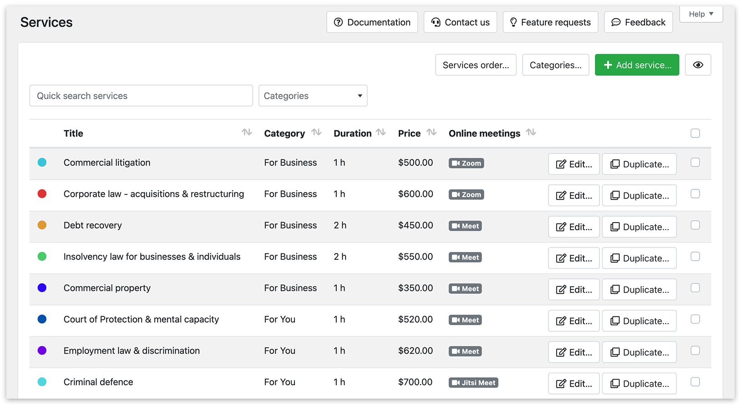Check the Commercial litigation row checkbox
Screen dimensions: 741x405
point(695,162)
